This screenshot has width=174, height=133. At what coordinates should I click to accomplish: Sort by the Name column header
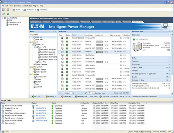78,35
